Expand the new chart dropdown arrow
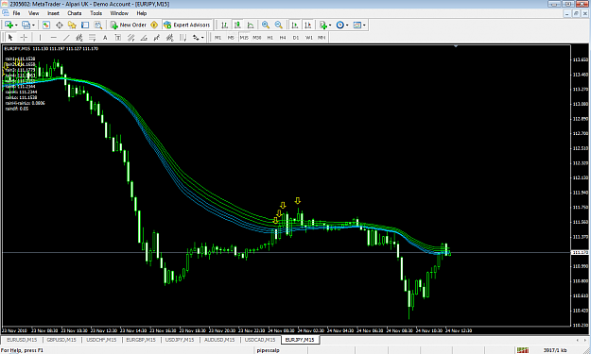591x354 pixels. pos(16,25)
